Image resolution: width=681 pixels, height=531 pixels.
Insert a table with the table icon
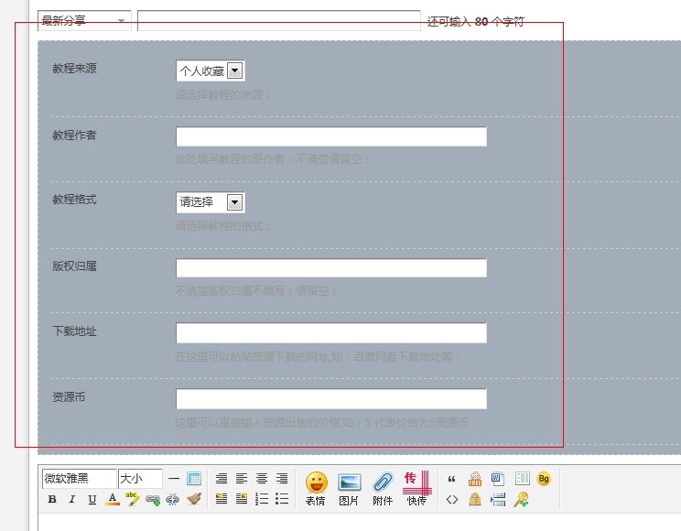pyautogui.click(x=194, y=479)
